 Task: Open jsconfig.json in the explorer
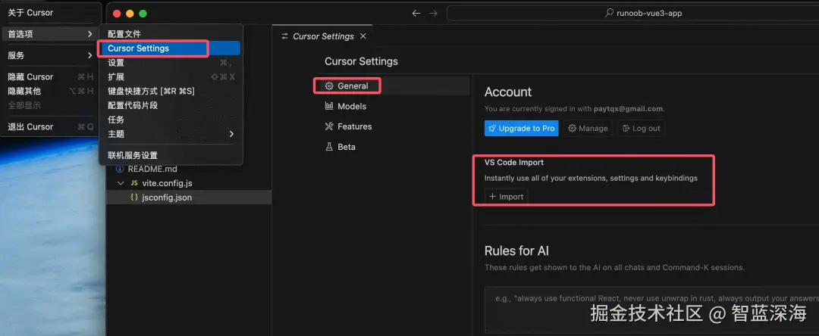[189, 198]
